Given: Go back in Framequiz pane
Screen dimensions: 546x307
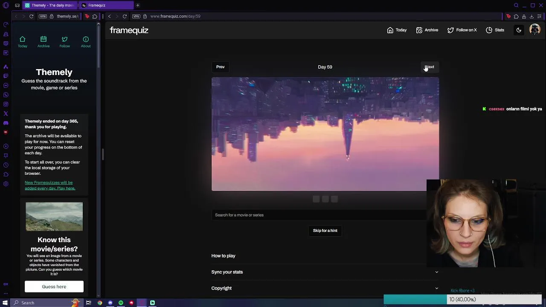Looking at the screenshot, I should coord(109,16).
